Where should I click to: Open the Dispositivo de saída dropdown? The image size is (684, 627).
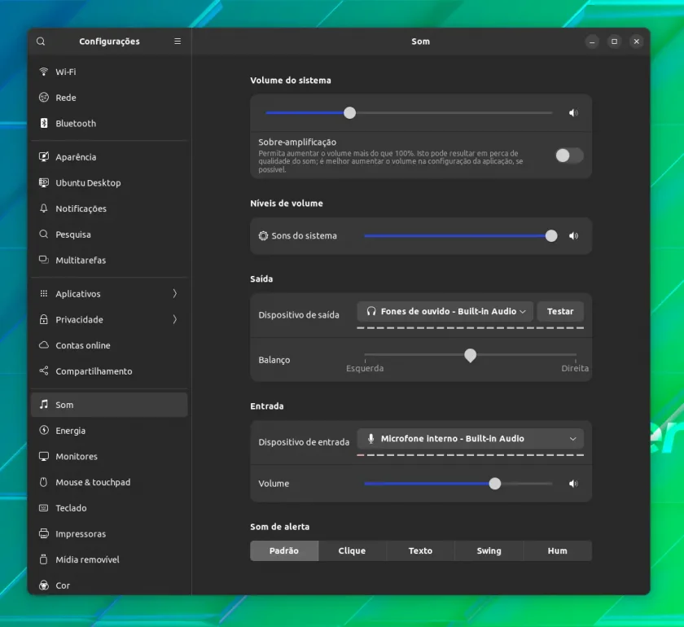[445, 311]
